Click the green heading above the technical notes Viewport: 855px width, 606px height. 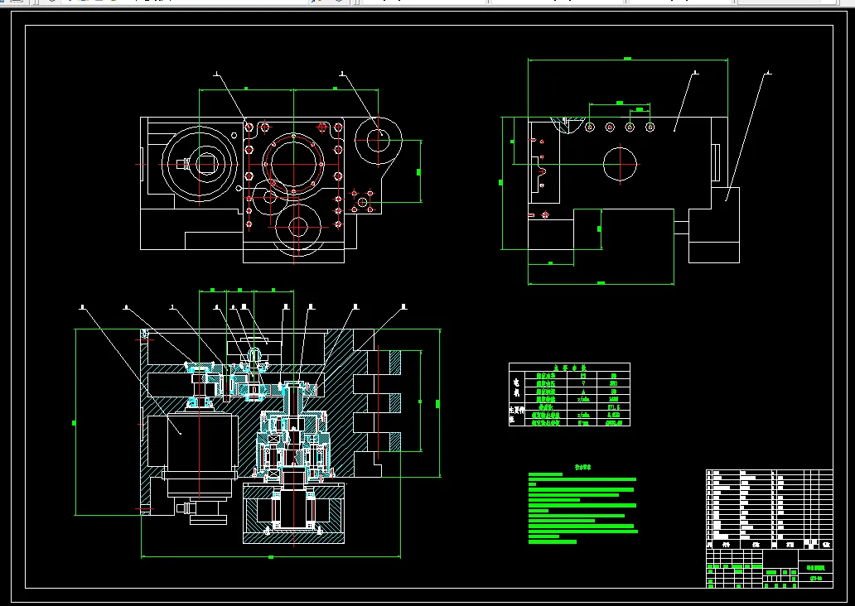582,467
